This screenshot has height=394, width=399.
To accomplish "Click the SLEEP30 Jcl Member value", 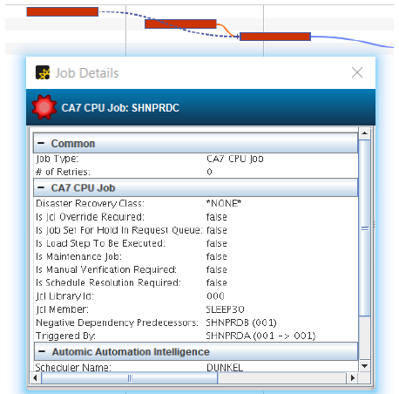I will [x=225, y=309].
